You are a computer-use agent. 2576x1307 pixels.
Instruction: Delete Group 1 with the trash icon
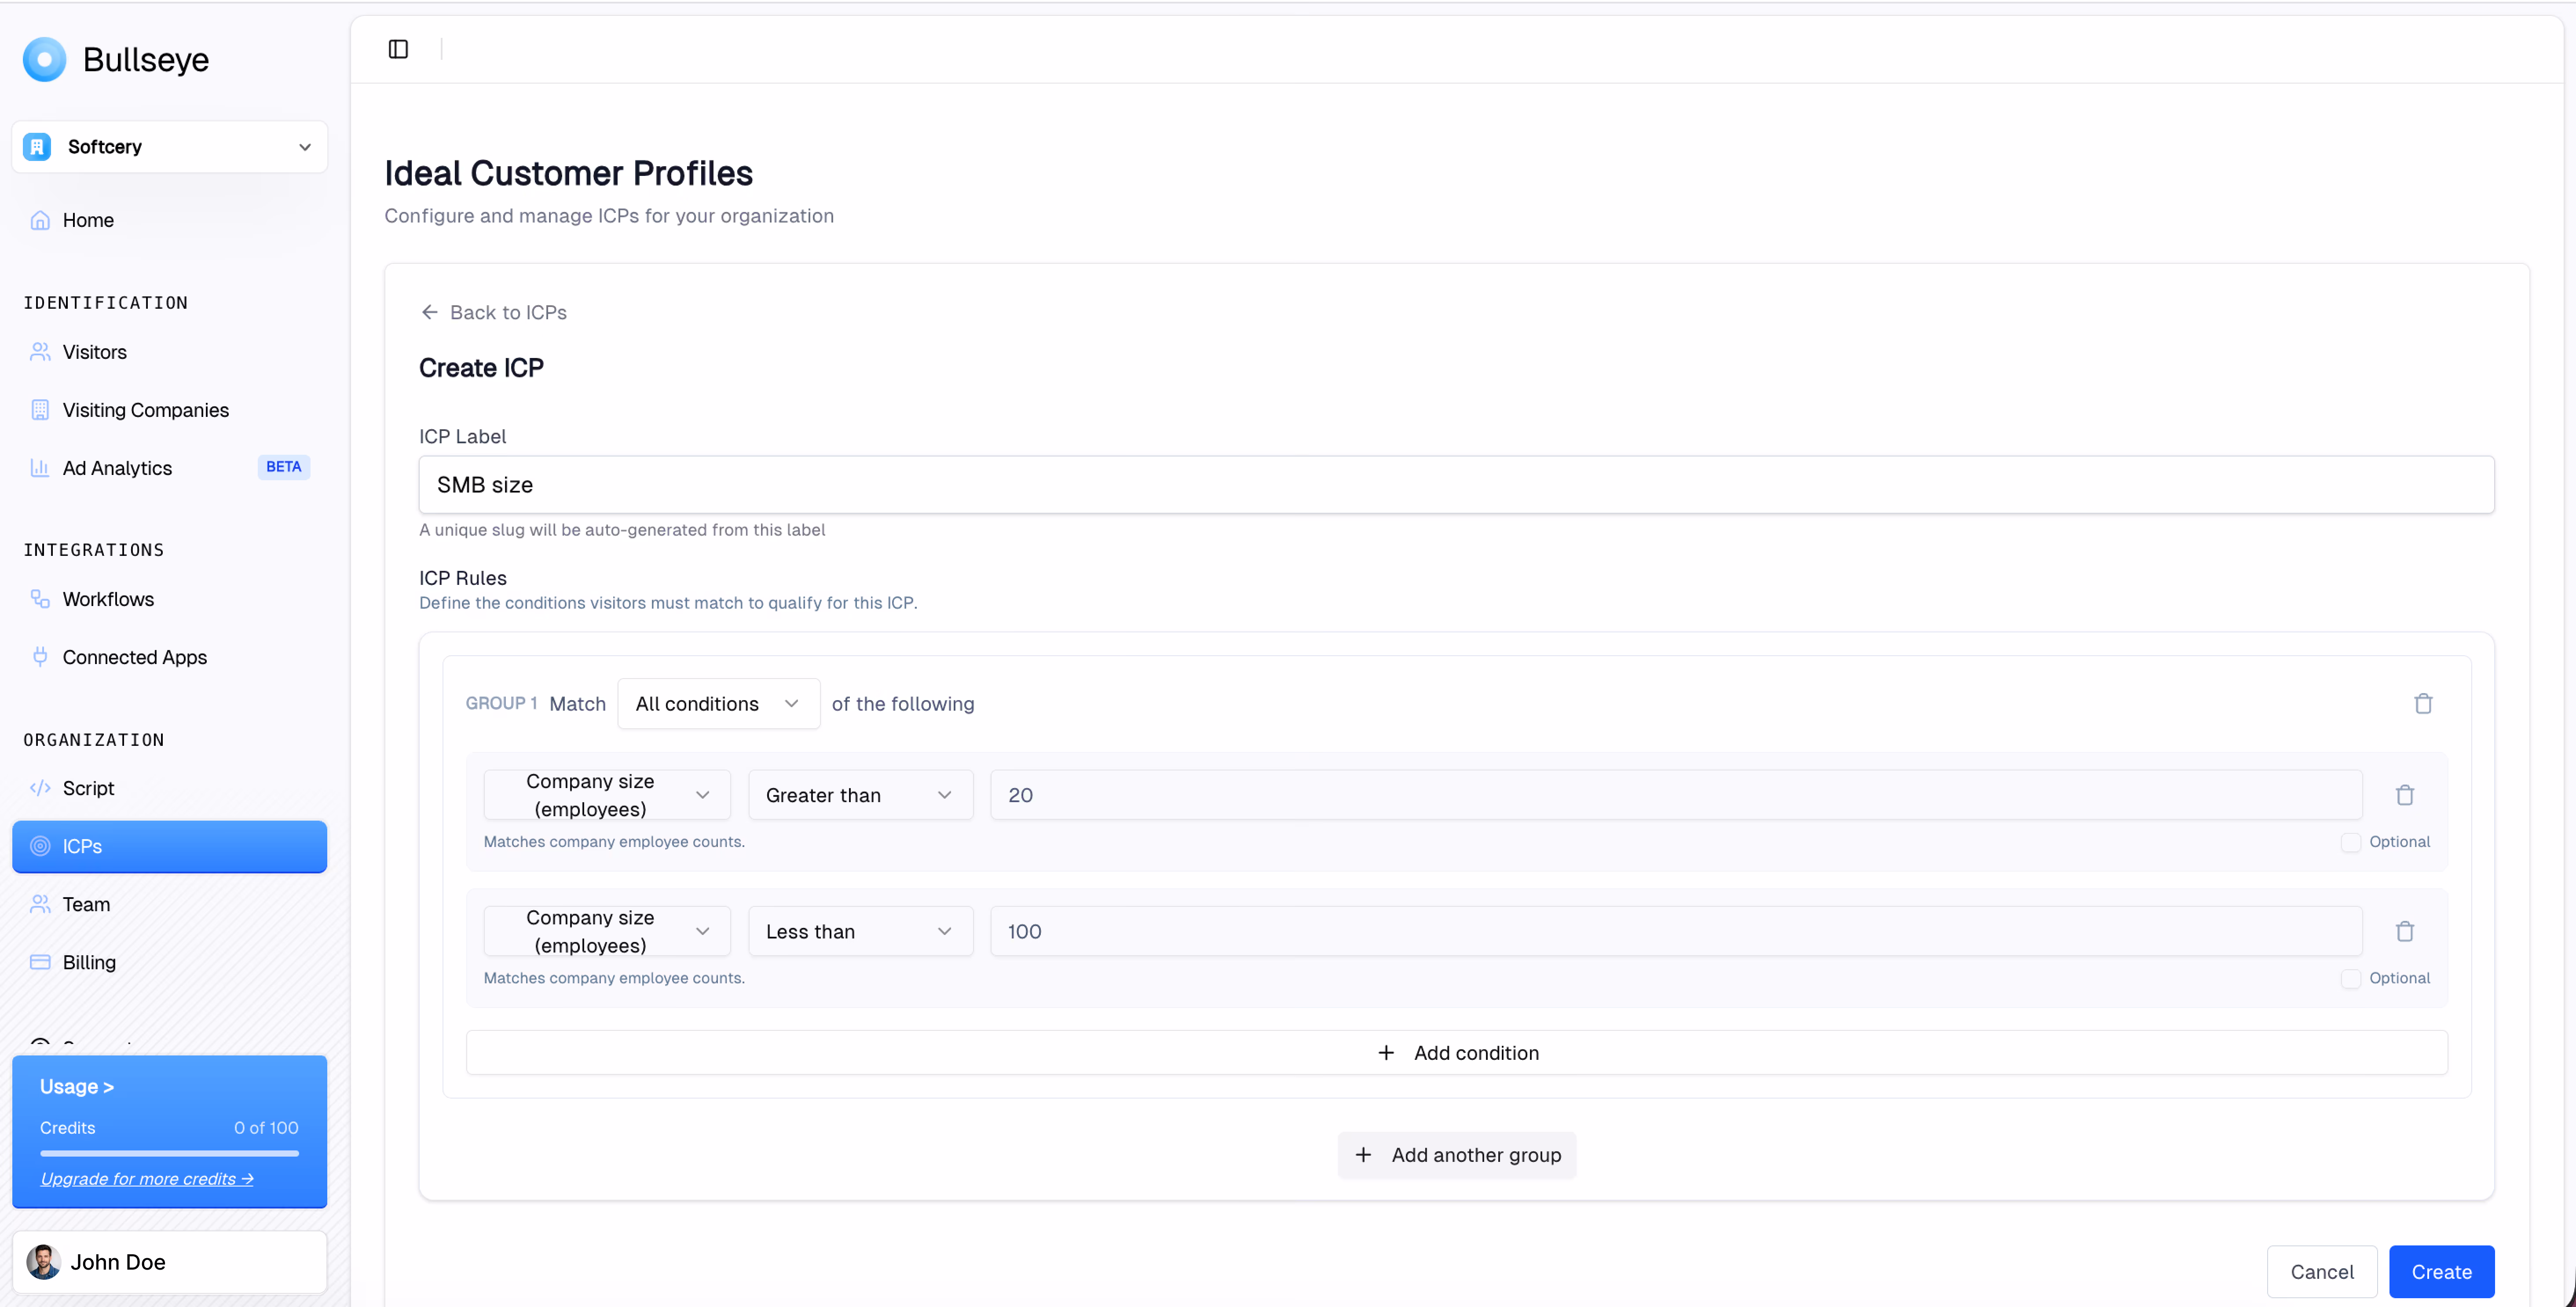tap(2423, 704)
